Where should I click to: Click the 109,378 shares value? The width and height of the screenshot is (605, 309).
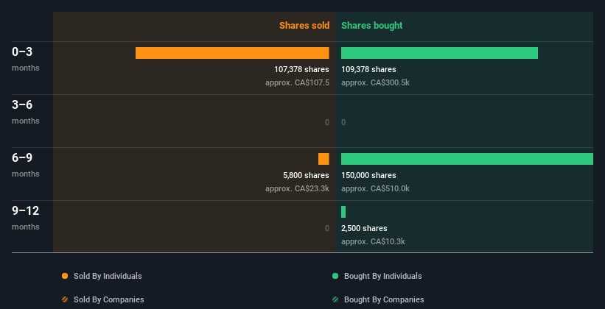[x=368, y=69]
